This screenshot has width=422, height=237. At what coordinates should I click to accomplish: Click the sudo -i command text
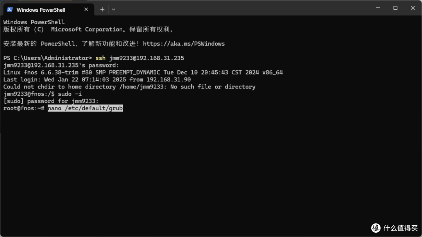(70, 94)
